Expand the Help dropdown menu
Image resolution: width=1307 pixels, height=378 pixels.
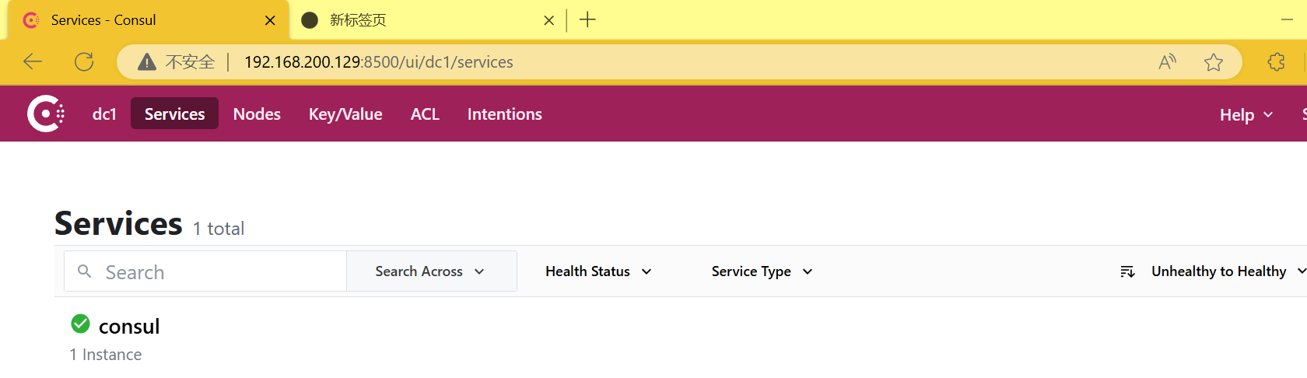click(1246, 114)
